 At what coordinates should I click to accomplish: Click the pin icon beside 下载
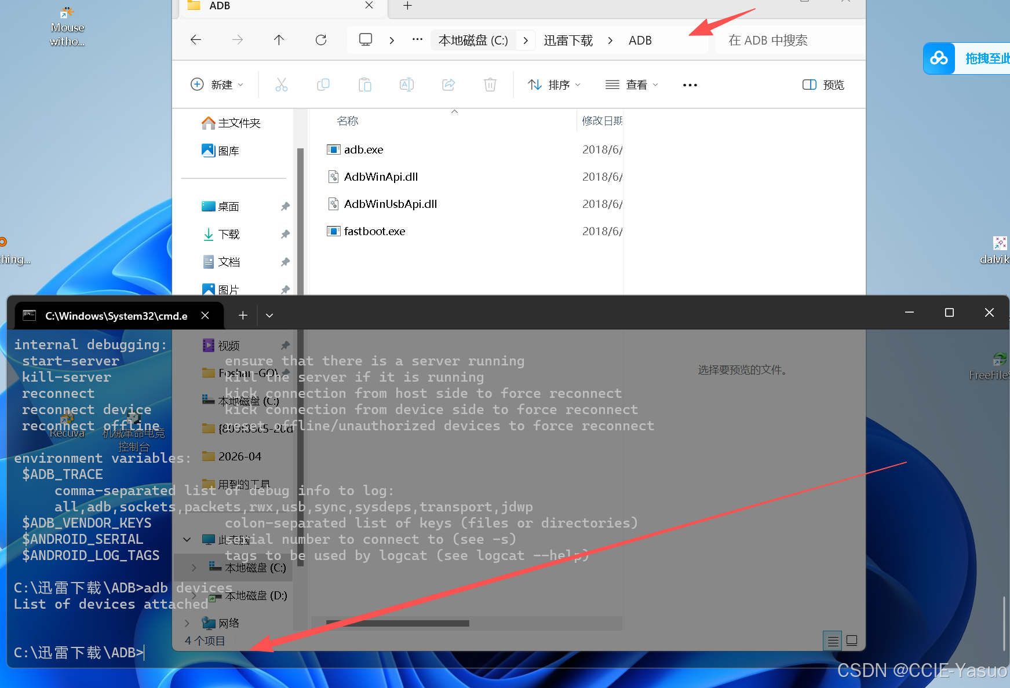tap(285, 234)
